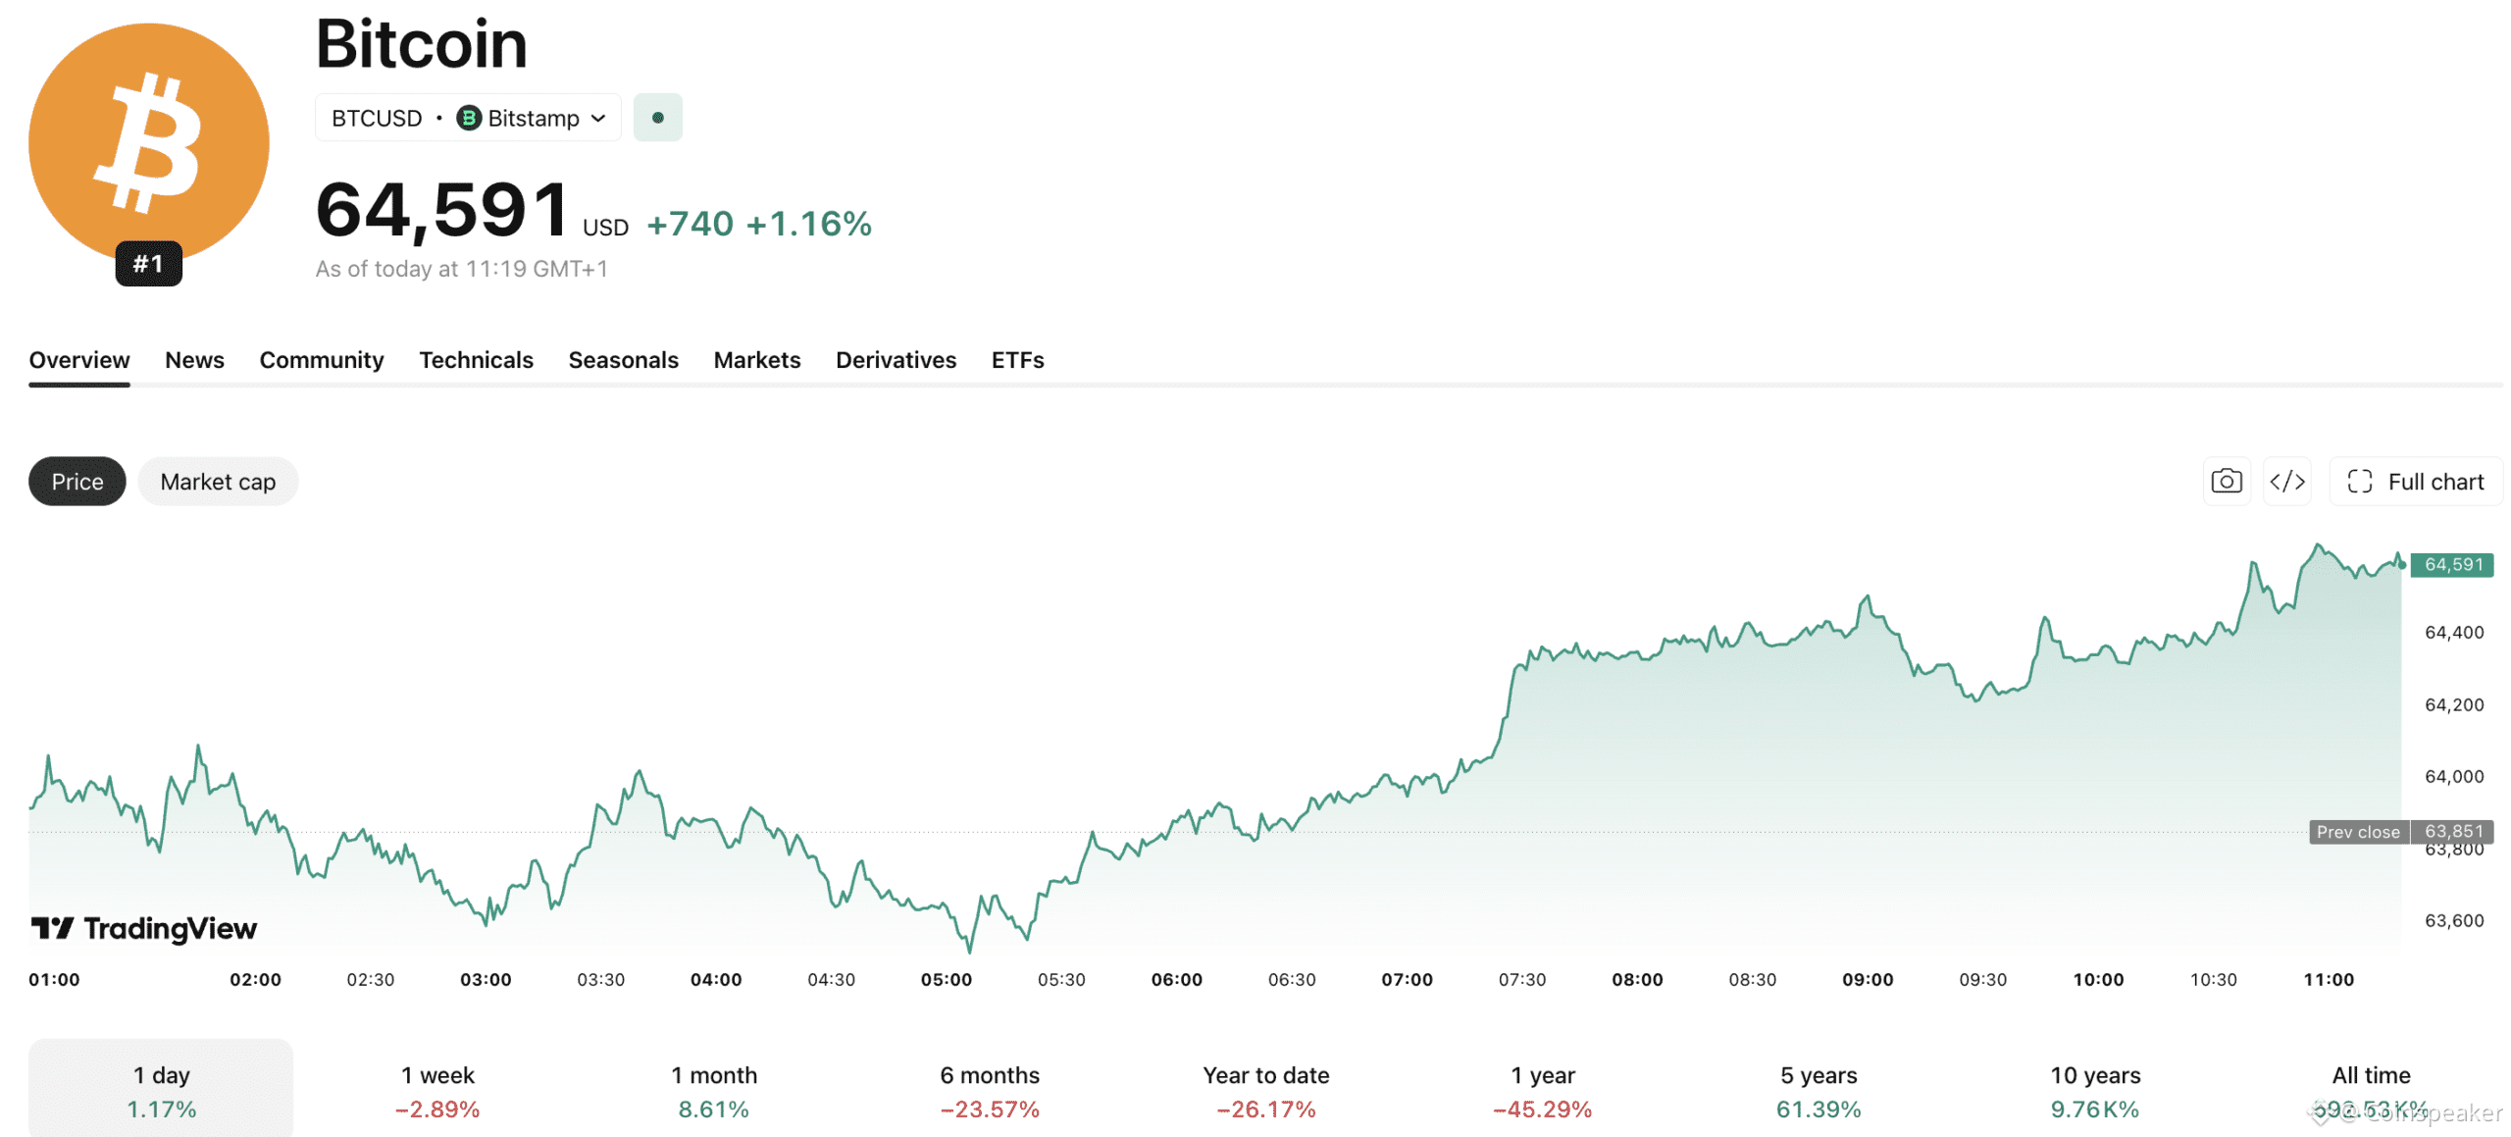This screenshot has height=1137, width=2511.
Task: Open the Derivatives tab
Action: 896,360
